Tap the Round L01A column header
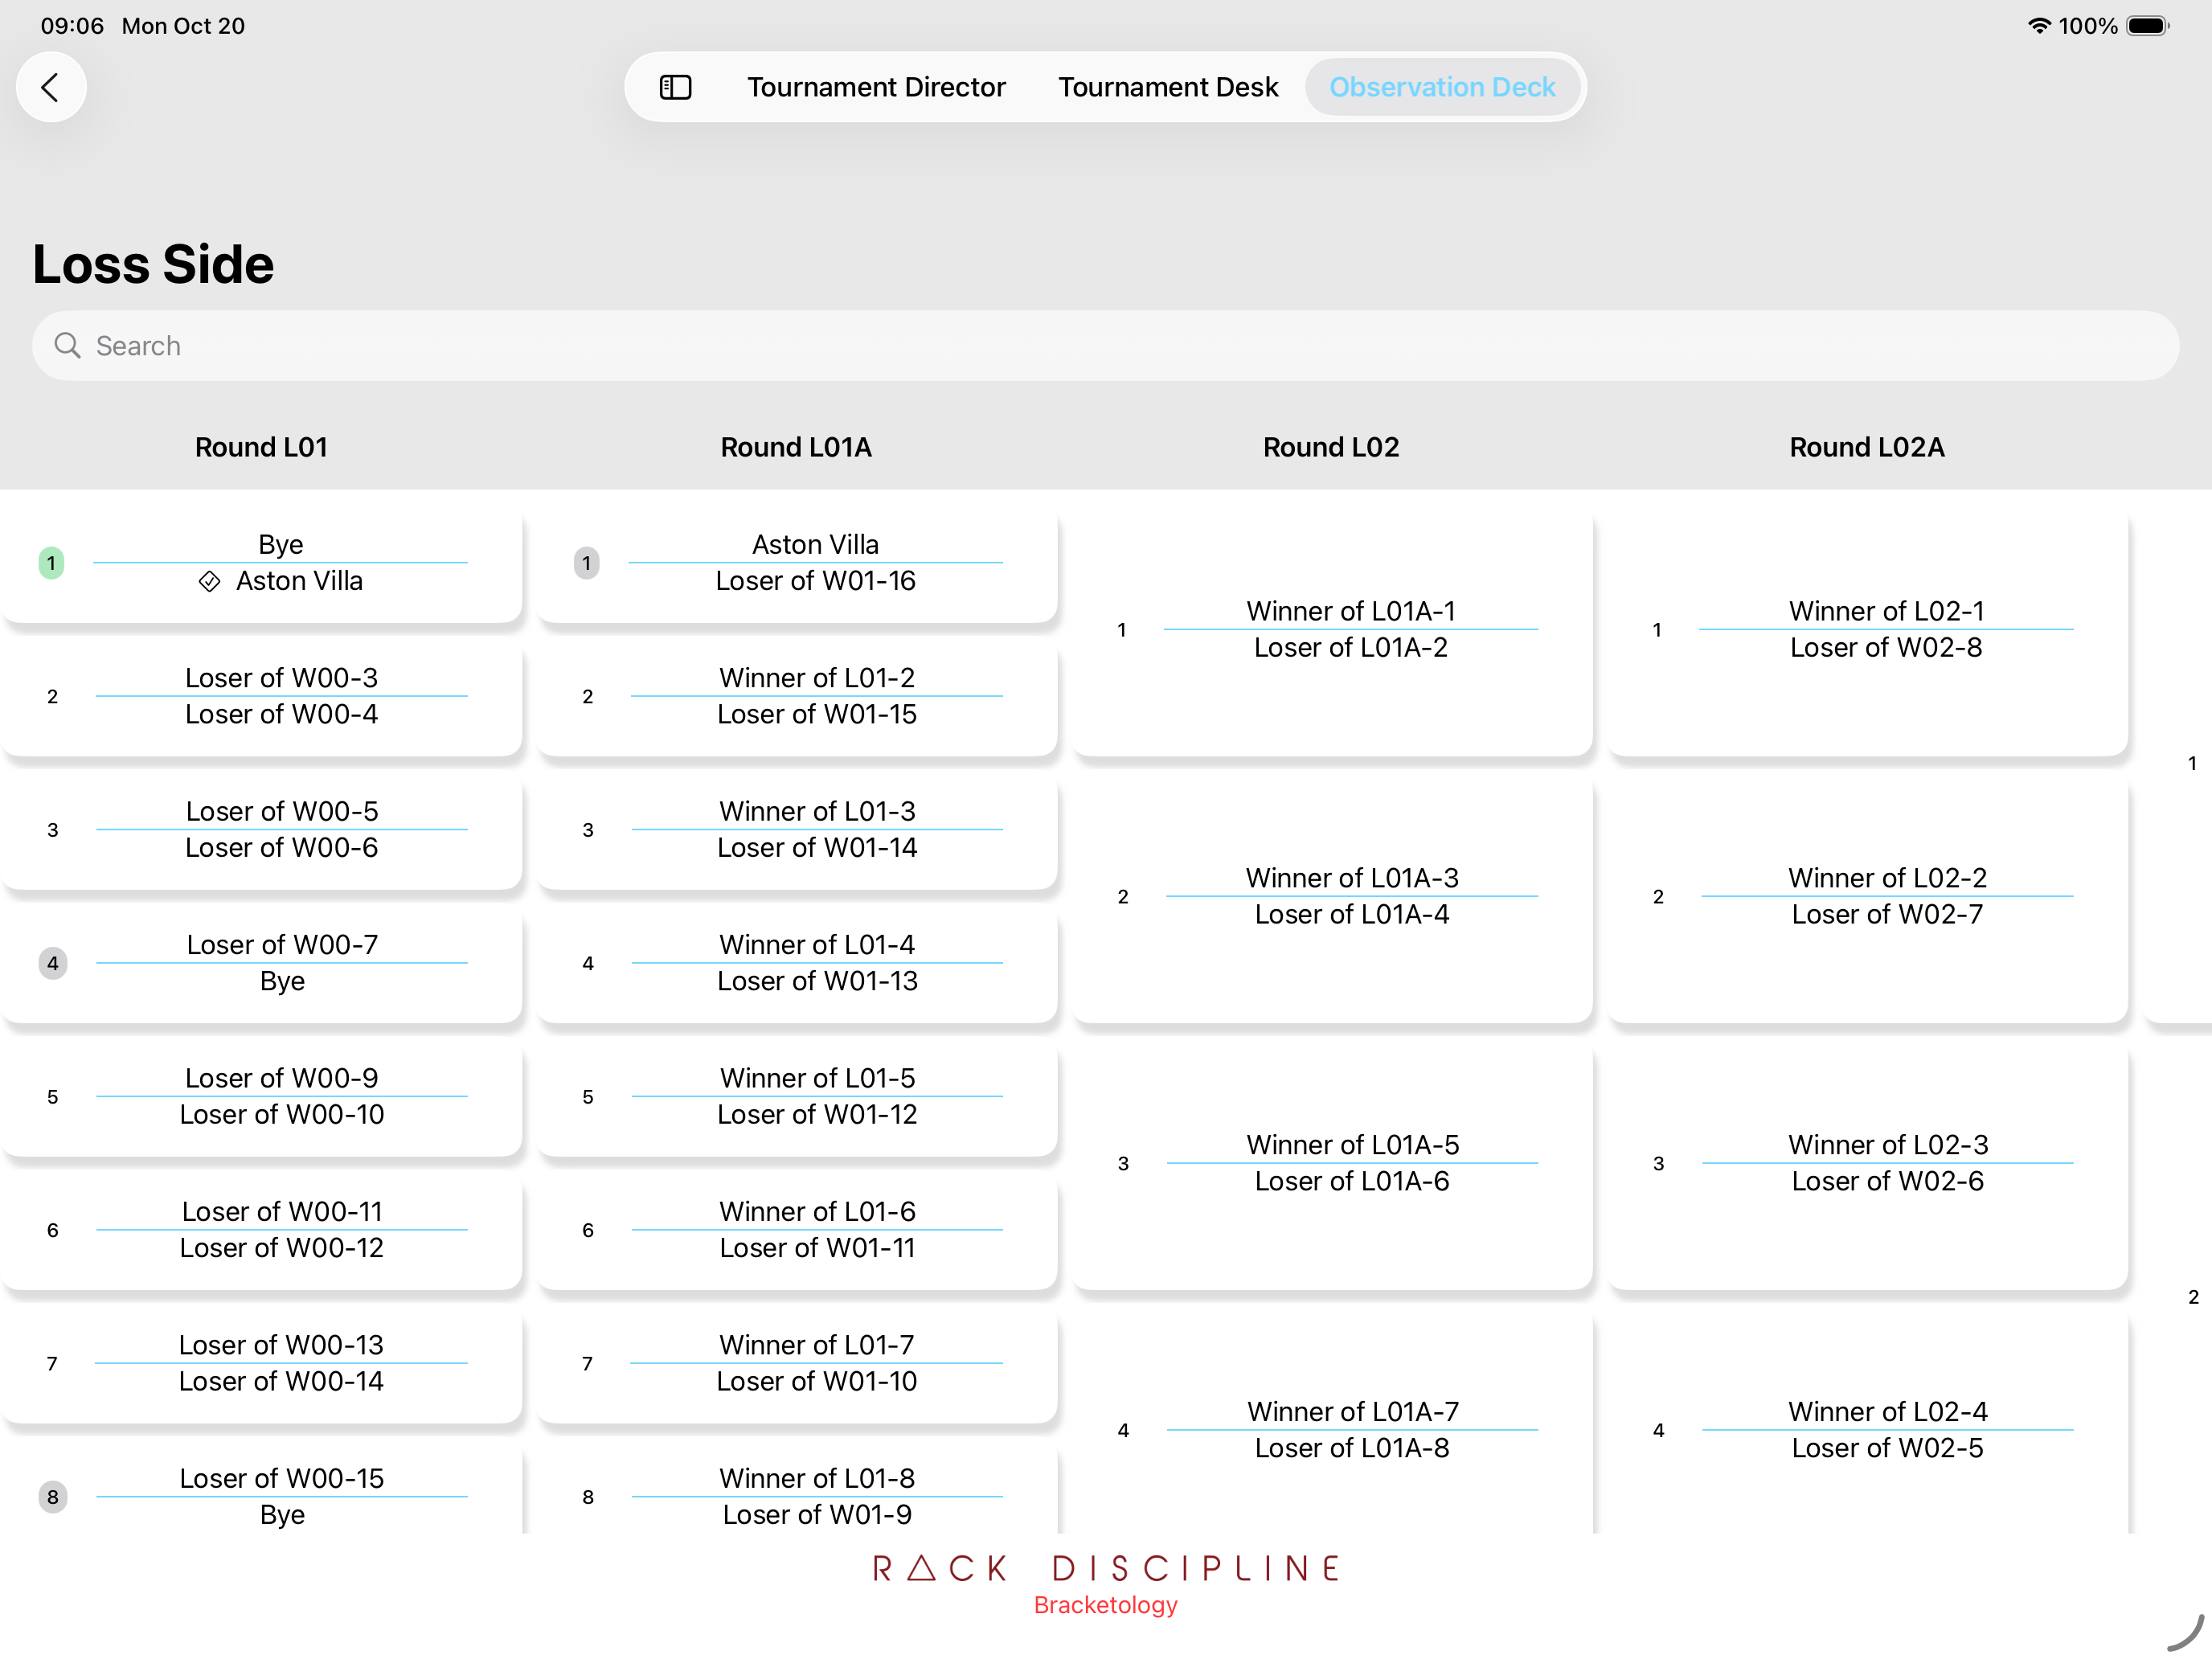This screenshot has width=2212, height=1659. point(796,447)
